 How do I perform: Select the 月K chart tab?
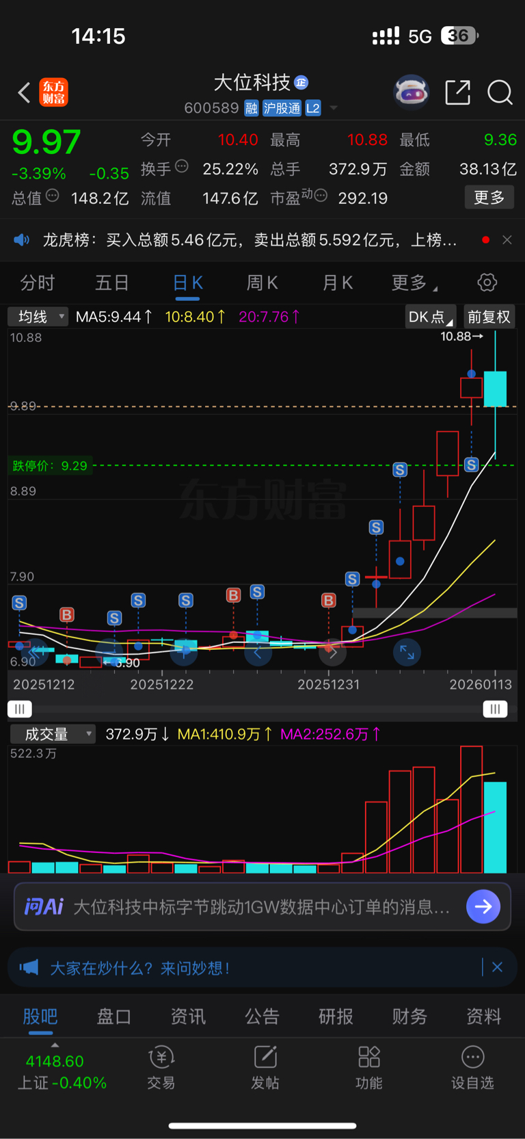[x=337, y=283]
